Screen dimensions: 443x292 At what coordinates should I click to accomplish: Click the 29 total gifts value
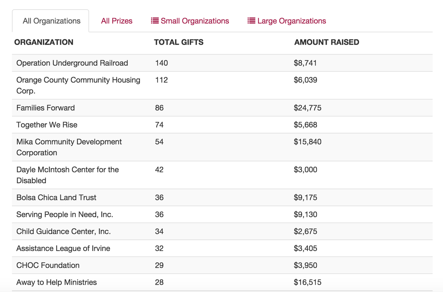coord(159,265)
